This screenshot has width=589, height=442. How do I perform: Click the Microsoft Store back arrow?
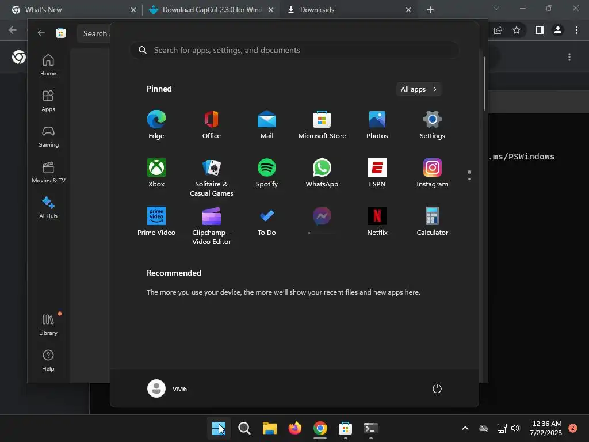pos(41,33)
